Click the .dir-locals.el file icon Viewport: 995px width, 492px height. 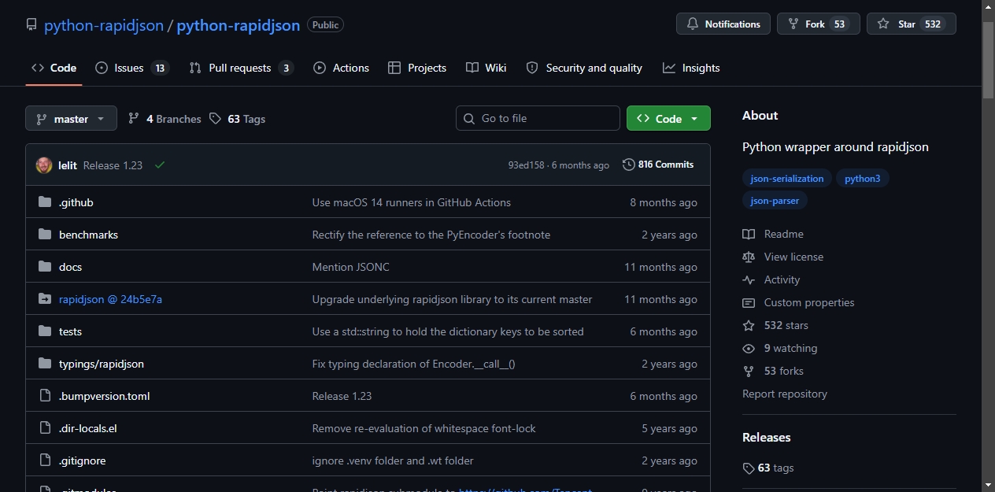point(45,428)
